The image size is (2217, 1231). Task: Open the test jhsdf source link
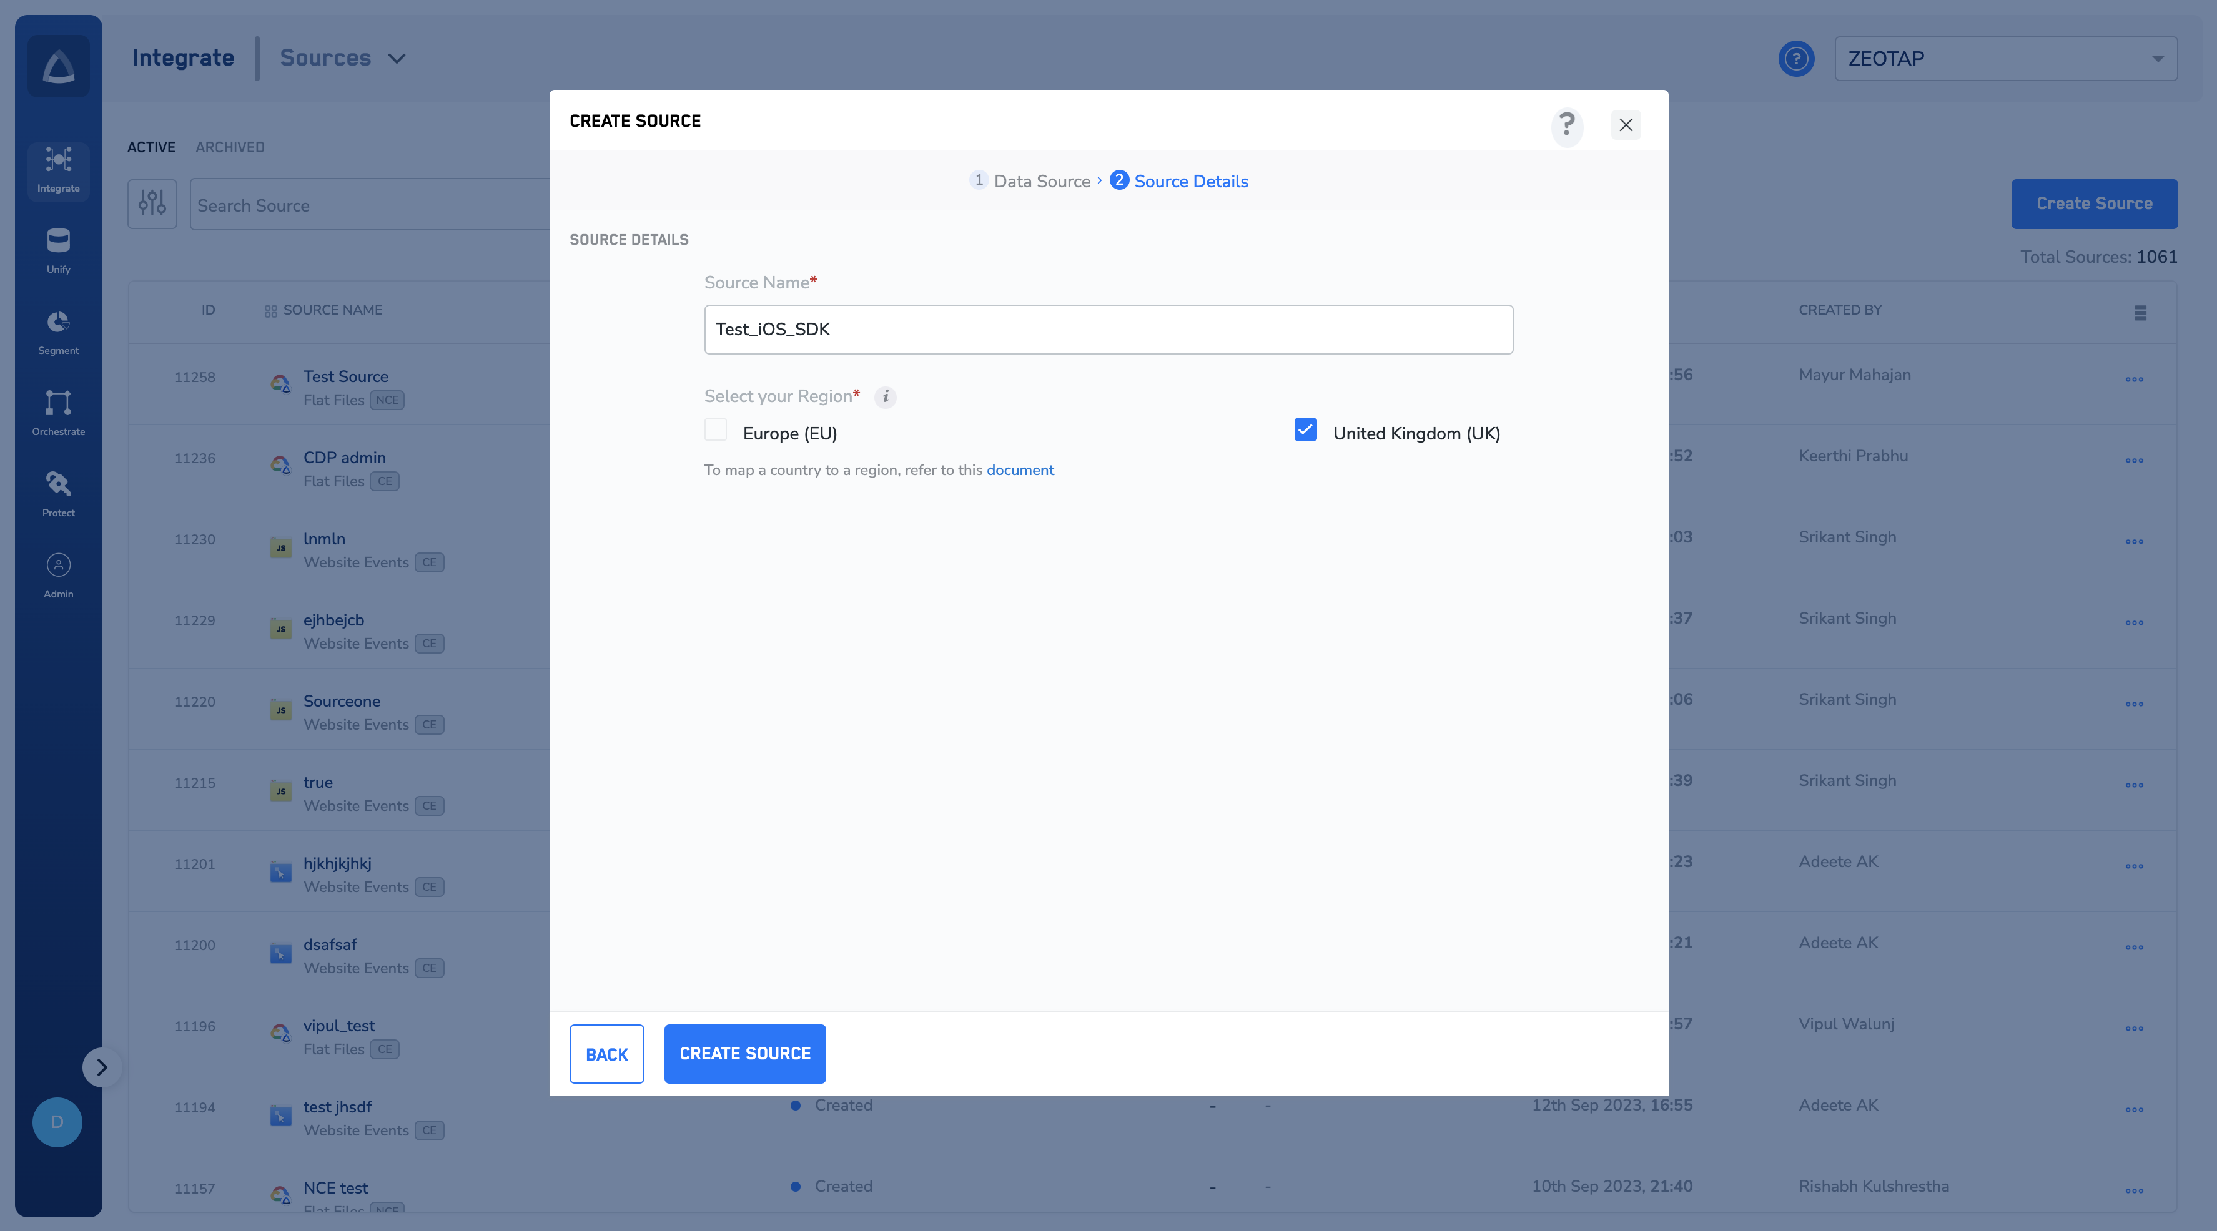coord(337,1107)
